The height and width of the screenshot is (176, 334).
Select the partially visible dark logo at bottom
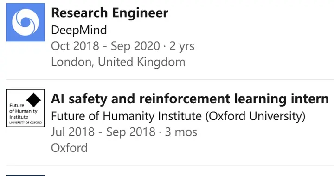click(26, 176)
